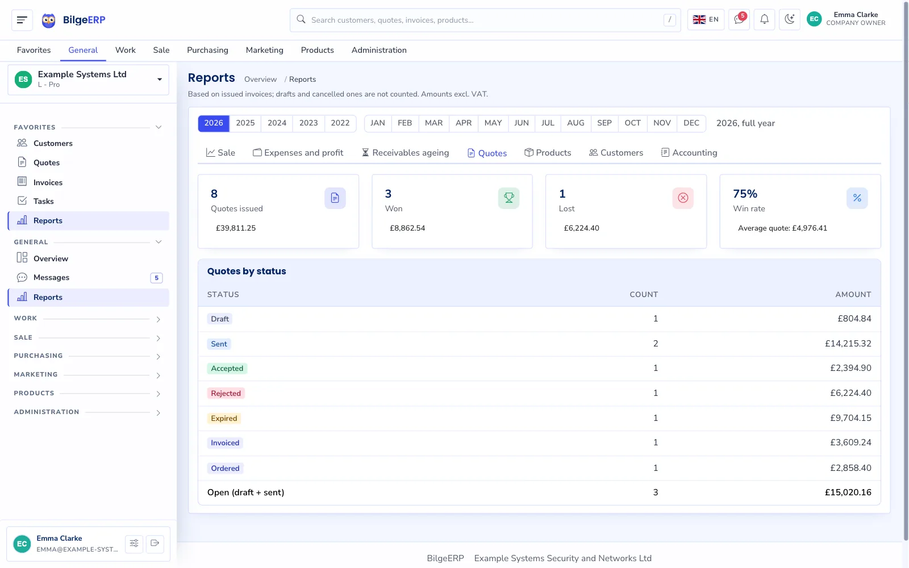Open the notifications bell
Image resolution: width=909 pixels, height=568 pixels.
[764, 19]
